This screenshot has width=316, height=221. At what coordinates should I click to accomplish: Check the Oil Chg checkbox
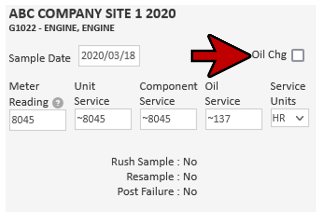click(298, 55)
